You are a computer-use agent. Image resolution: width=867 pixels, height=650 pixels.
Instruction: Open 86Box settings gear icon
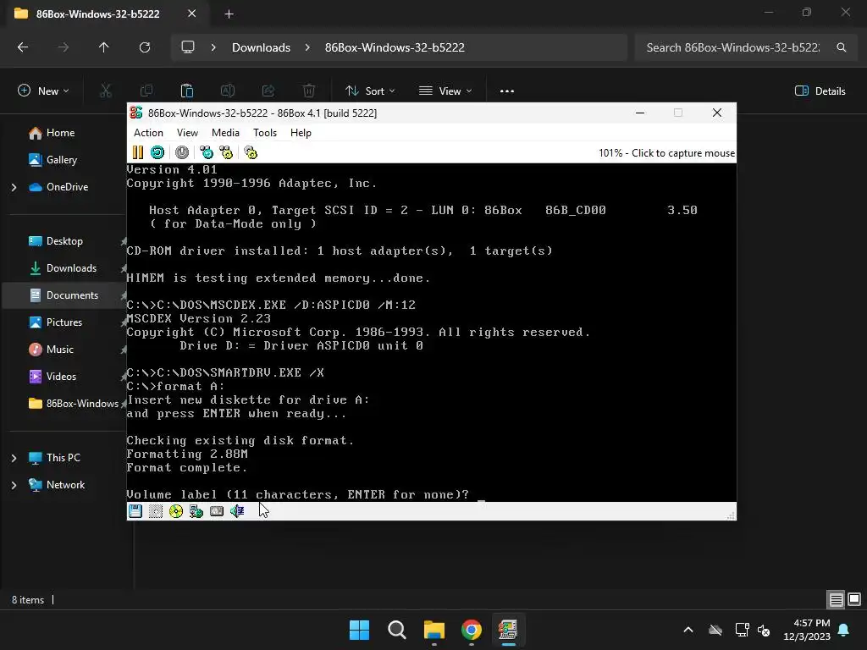pos(251,152)
